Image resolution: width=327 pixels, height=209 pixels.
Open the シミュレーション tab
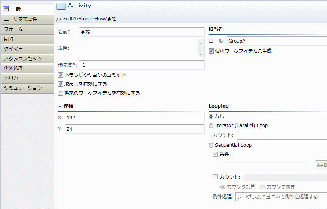(x=27, y=88)
